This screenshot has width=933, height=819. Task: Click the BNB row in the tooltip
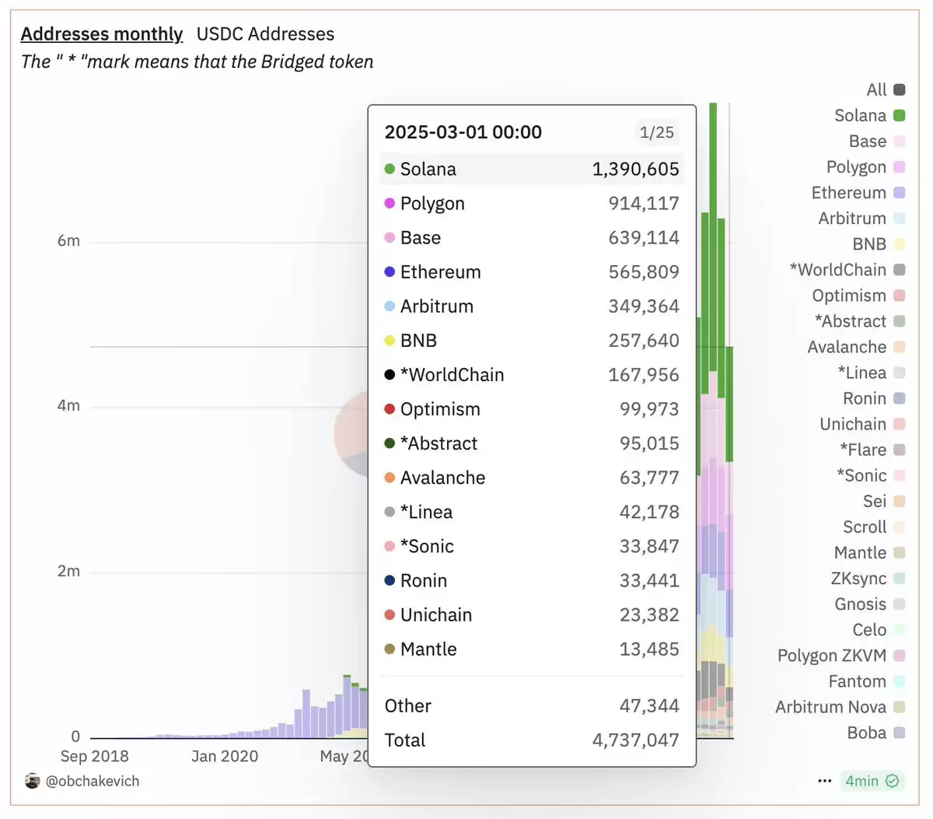coord(532,340)
